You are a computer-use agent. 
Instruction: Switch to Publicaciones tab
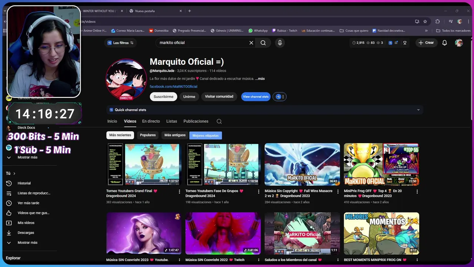click(196, 121)
